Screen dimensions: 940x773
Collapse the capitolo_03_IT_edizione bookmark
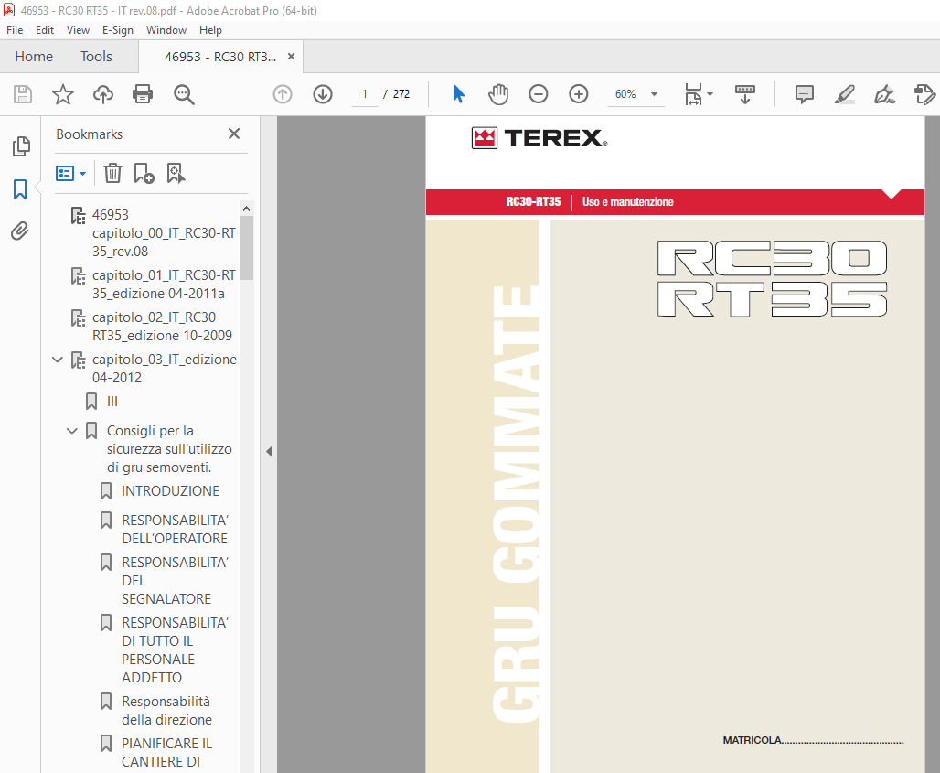click(58, 360)
